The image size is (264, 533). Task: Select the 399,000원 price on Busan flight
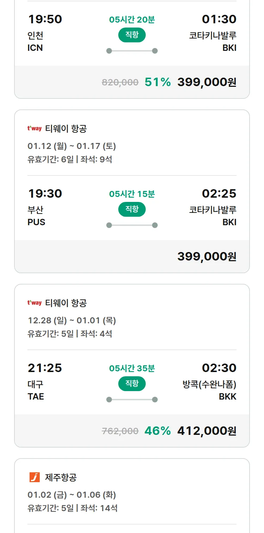[x=207, y=257]
